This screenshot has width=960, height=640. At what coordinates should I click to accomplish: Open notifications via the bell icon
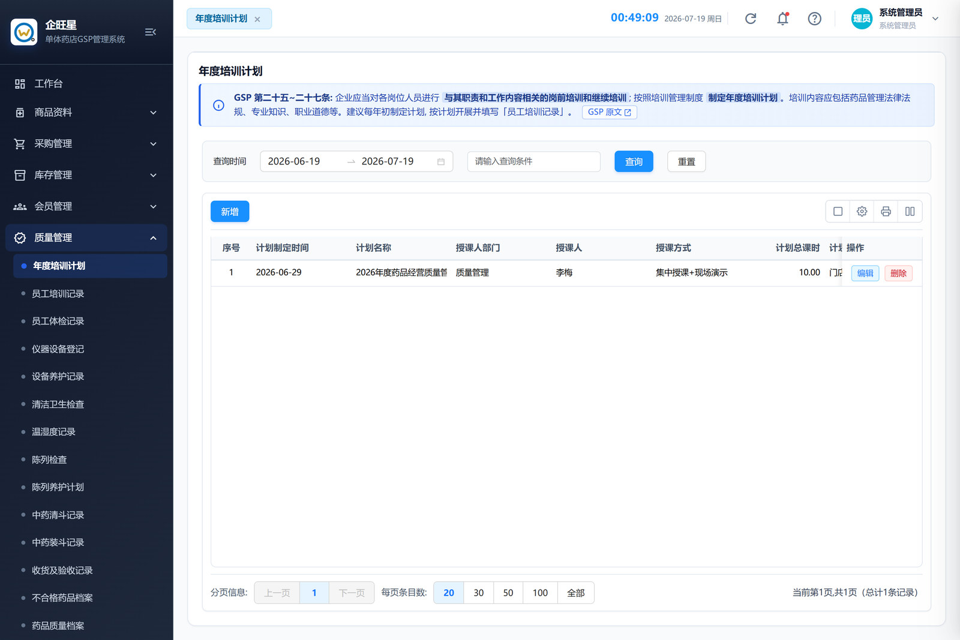click(x=782, y=19)
